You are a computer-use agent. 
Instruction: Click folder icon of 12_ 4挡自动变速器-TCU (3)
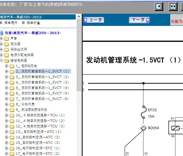(12, 126)
